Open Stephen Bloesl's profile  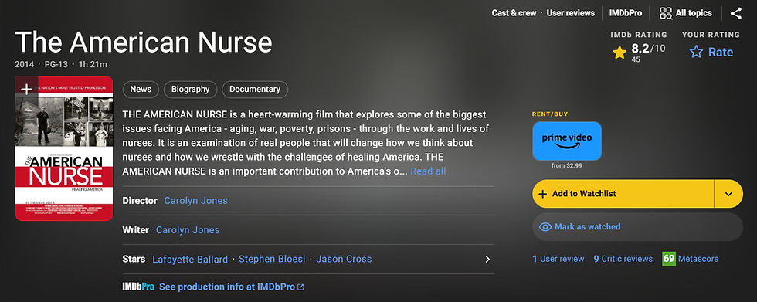272,259
